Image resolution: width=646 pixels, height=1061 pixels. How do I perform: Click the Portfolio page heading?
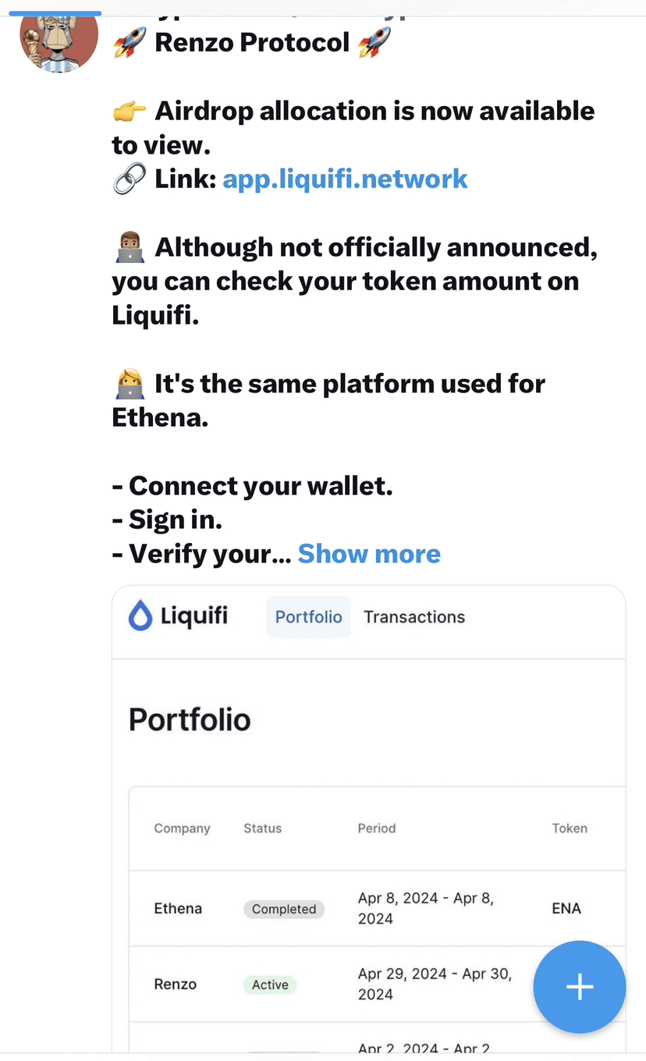point(190,719)
